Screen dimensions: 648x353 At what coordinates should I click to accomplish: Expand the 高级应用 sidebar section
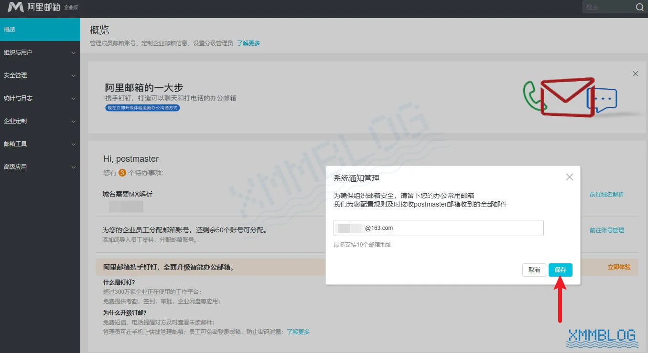(40, 166)
